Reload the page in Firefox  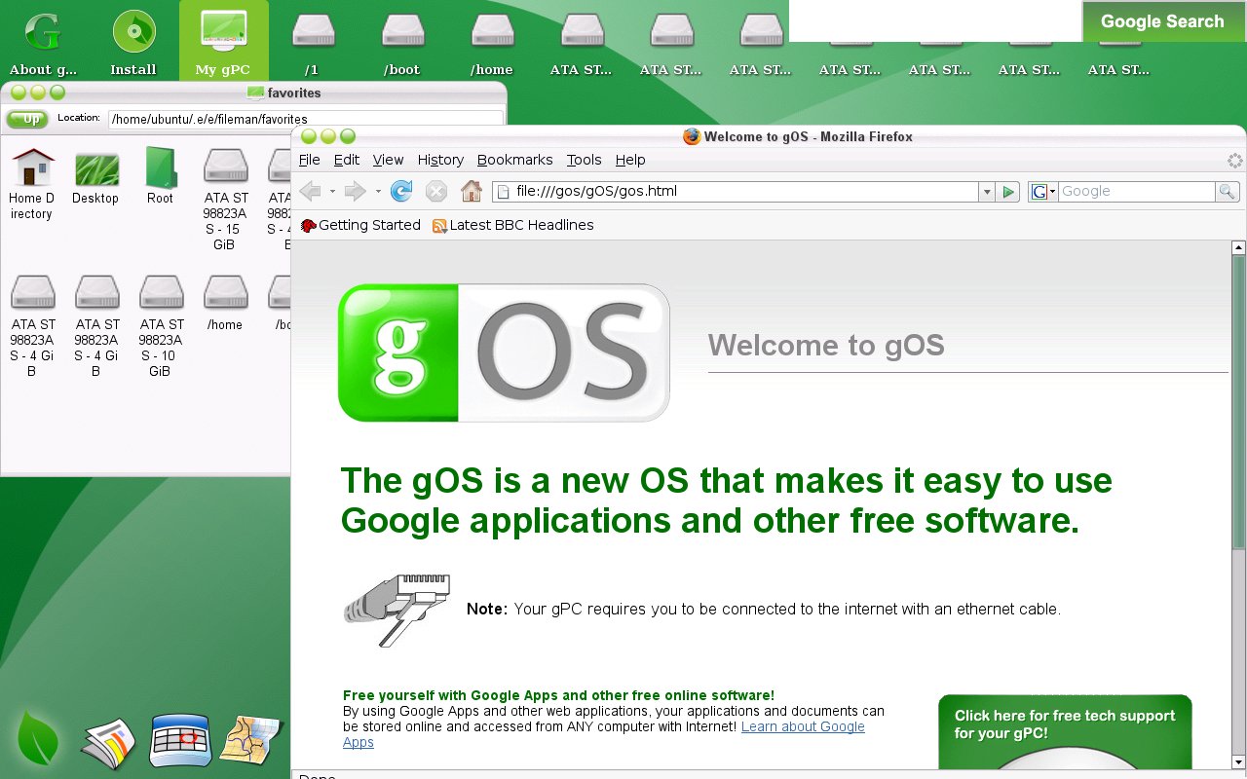point(400,191)
